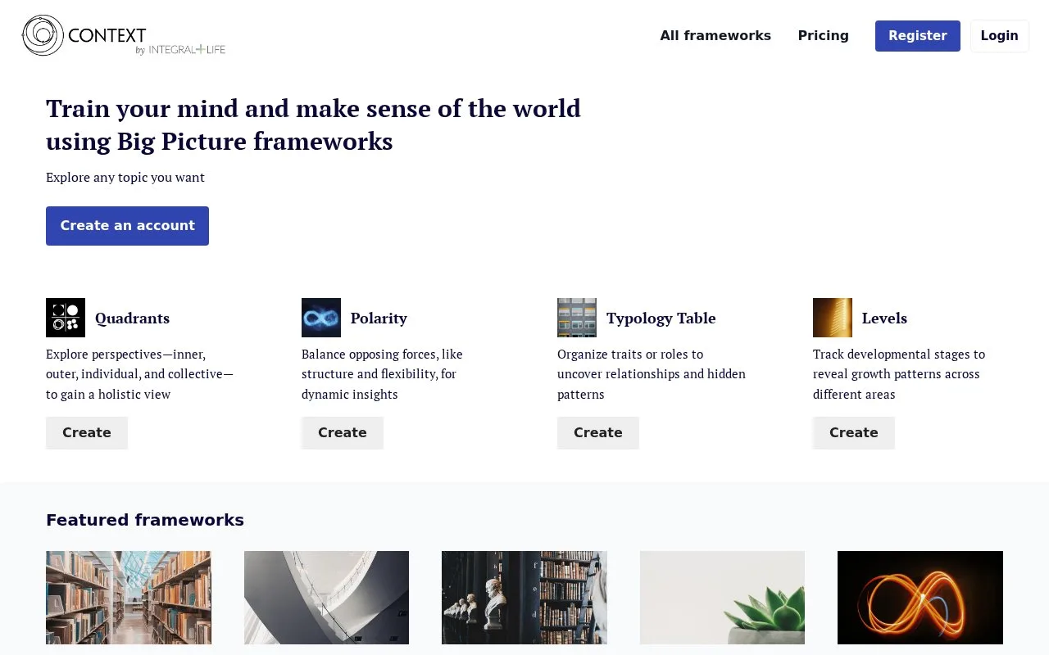Image resolution: width=1049 pixels, height=655 pixels.
Task: Open the curved architecture featured thumbnail
Action: coord(326,598)
